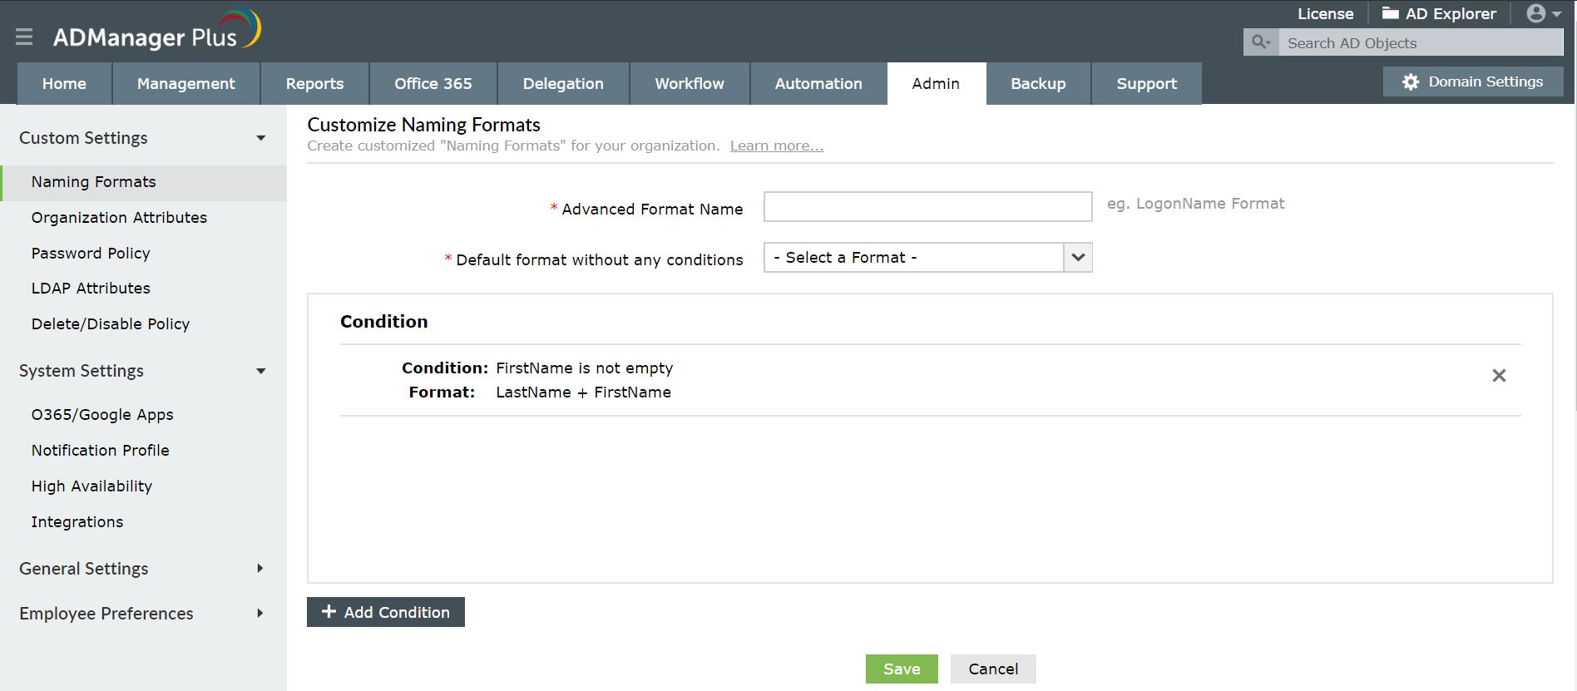
Task: Remove the FirstName condition with X
Action: click(1499, 376)
